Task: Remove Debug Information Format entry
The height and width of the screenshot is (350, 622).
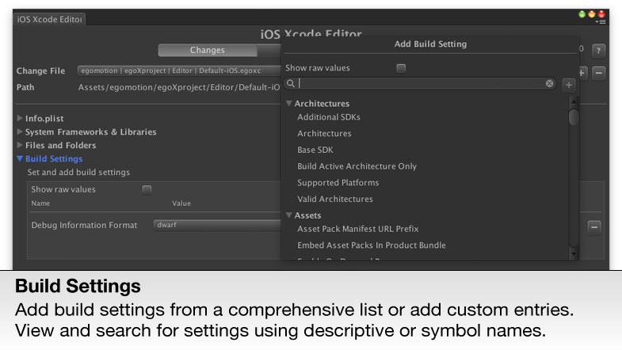Action: 594,227
